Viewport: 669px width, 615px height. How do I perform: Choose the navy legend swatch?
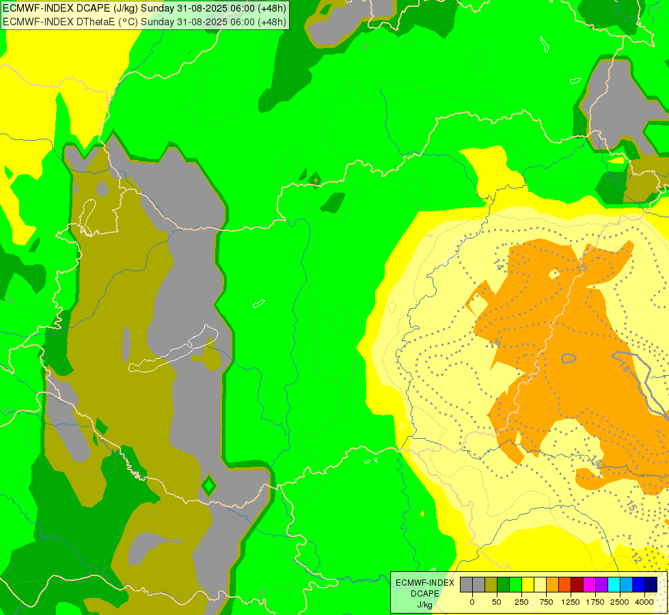pyautogui.click(x=651, y=584)
